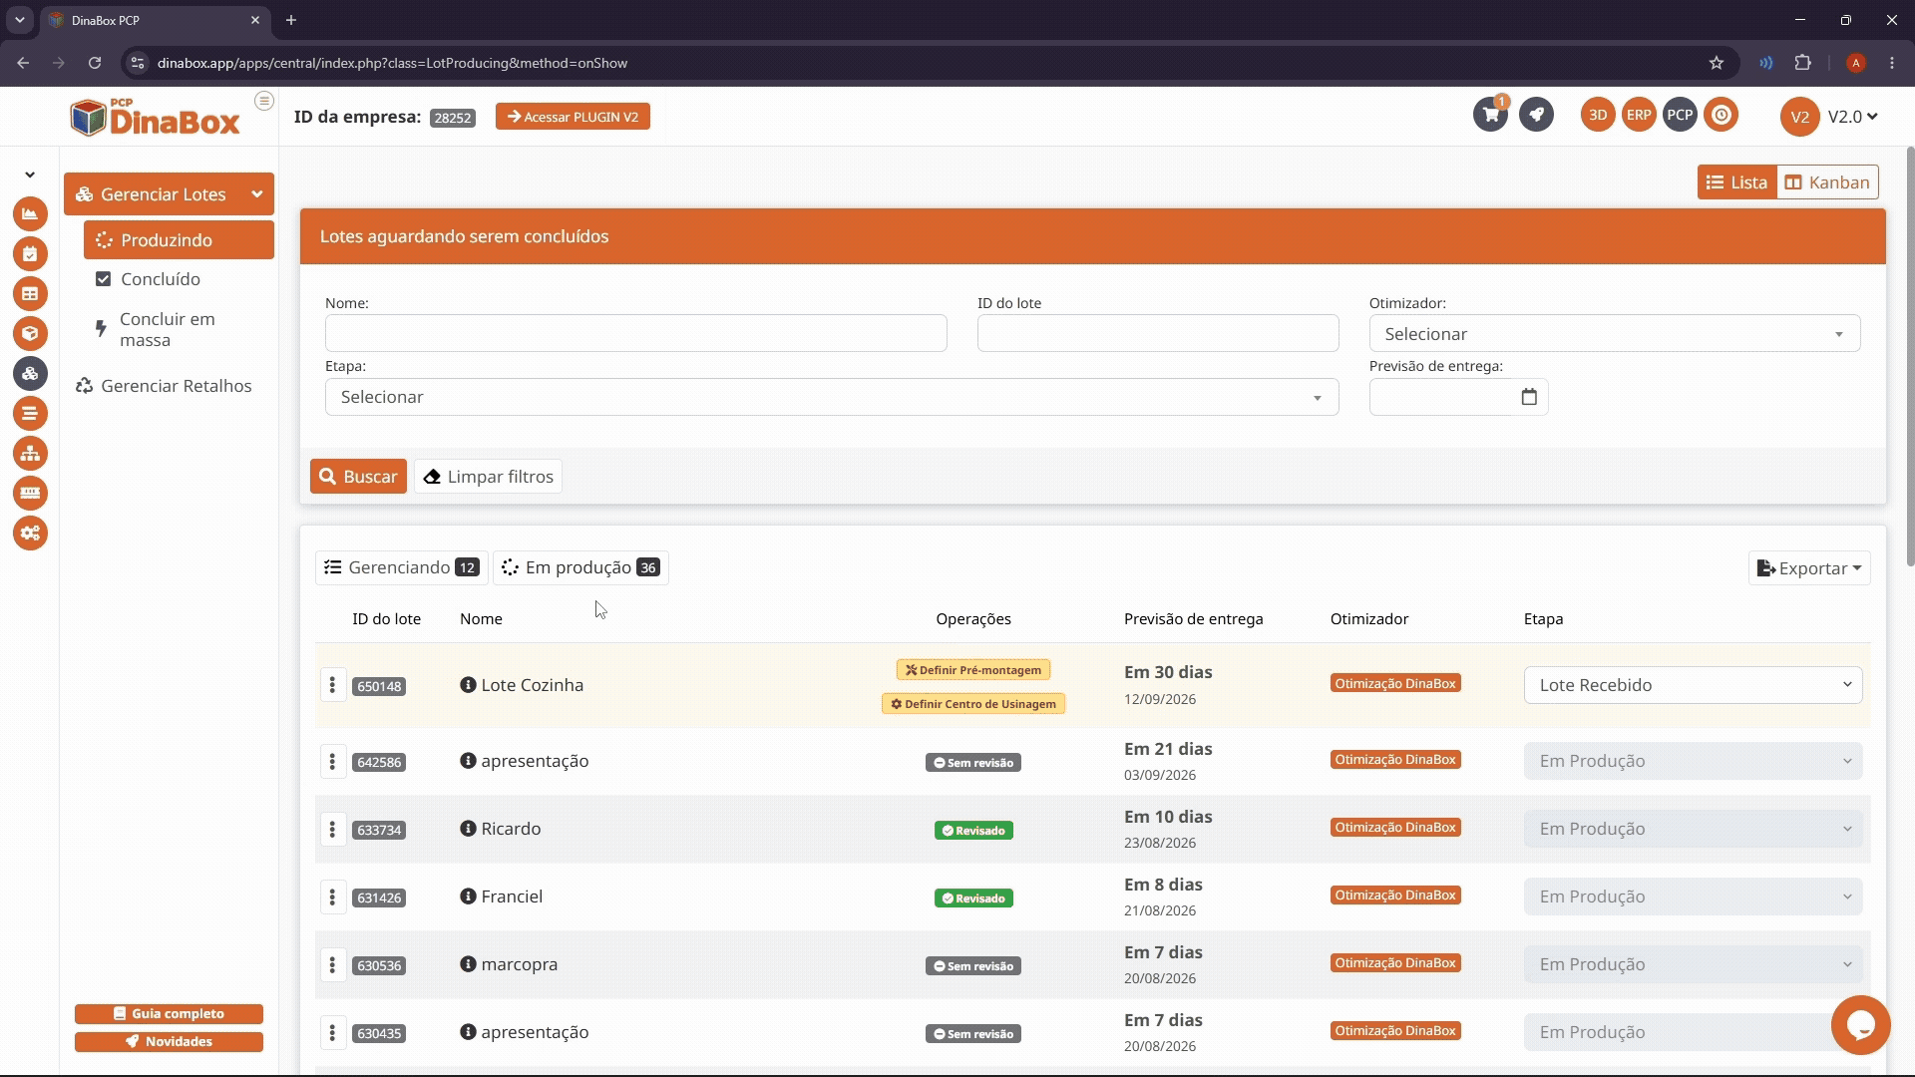Change Lote Recebido stage dropdown
The image size is (1915, 1077).
pos(1693,685)
